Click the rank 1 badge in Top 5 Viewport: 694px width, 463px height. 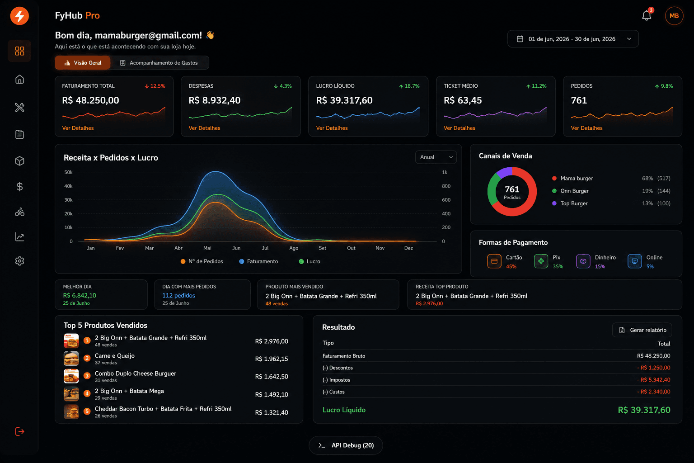[87, 340]
